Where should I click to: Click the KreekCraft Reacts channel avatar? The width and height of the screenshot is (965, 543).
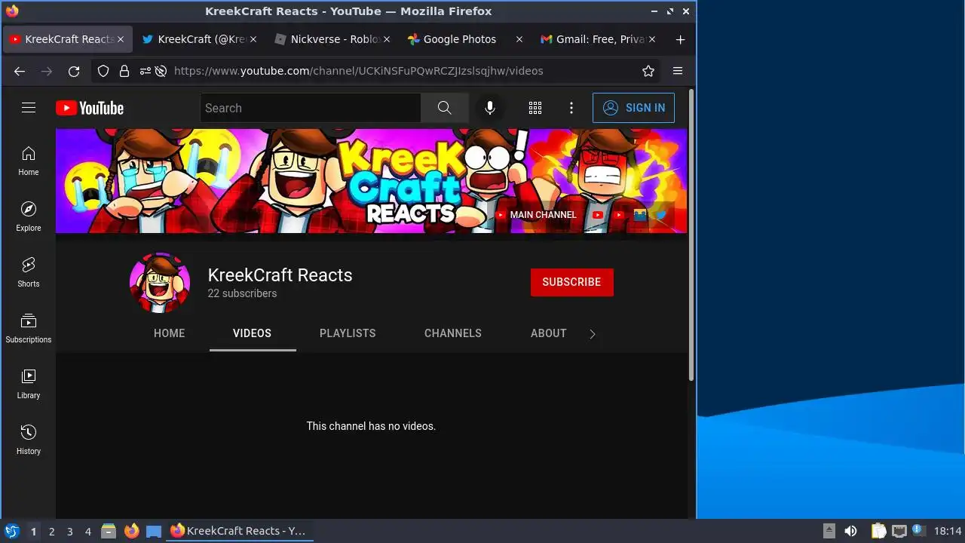pyautogui.click(x=160, y=282)
